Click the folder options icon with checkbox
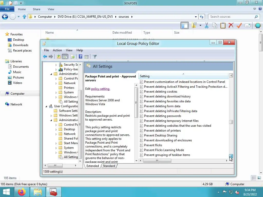The image size is (263, 197). (194, 25)
